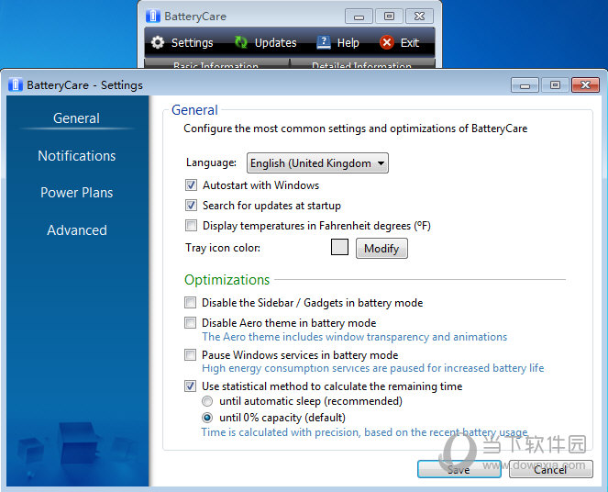Click the Aero theme description text
This screenshot has width=608, height=492.
click(354, 337)
